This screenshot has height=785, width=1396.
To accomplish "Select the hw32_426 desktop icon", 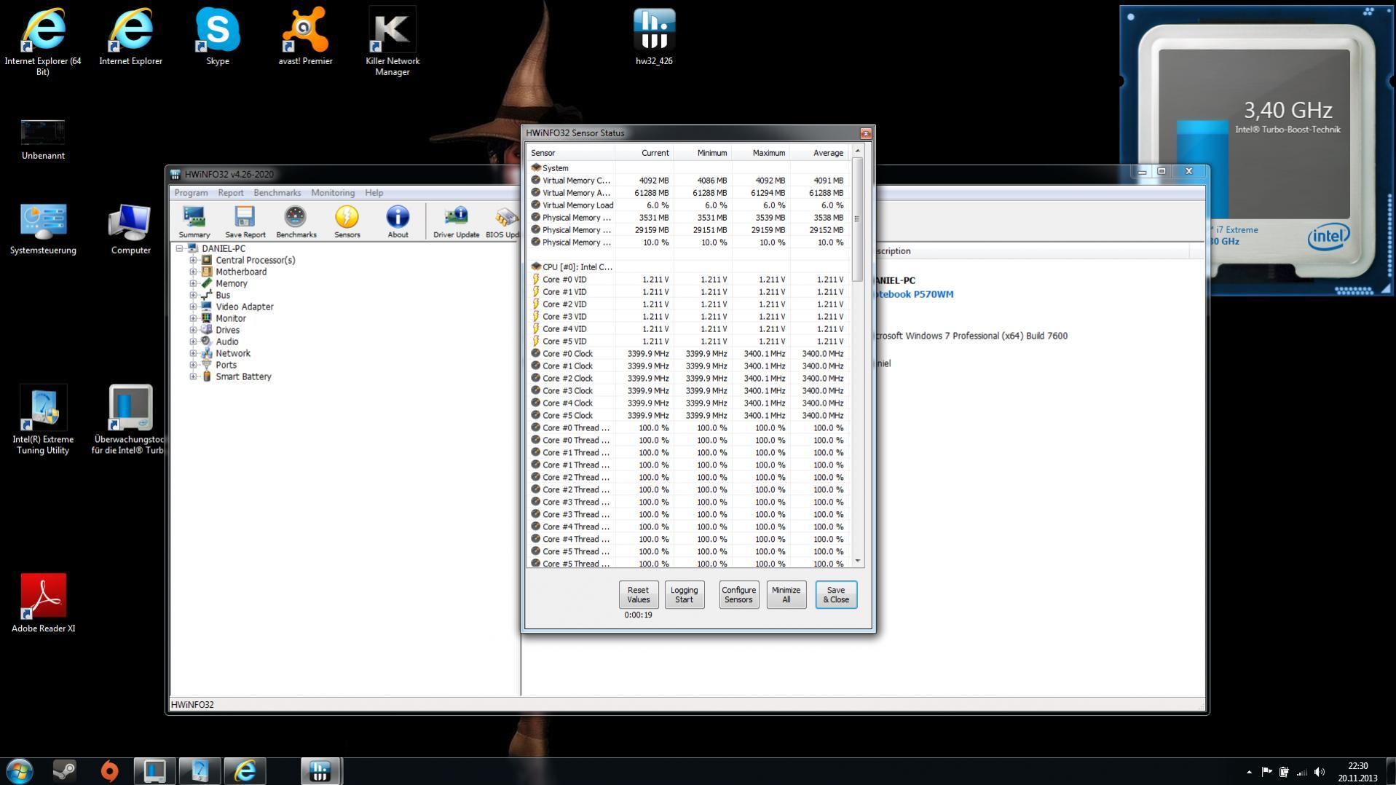I will tap(654, 36).
